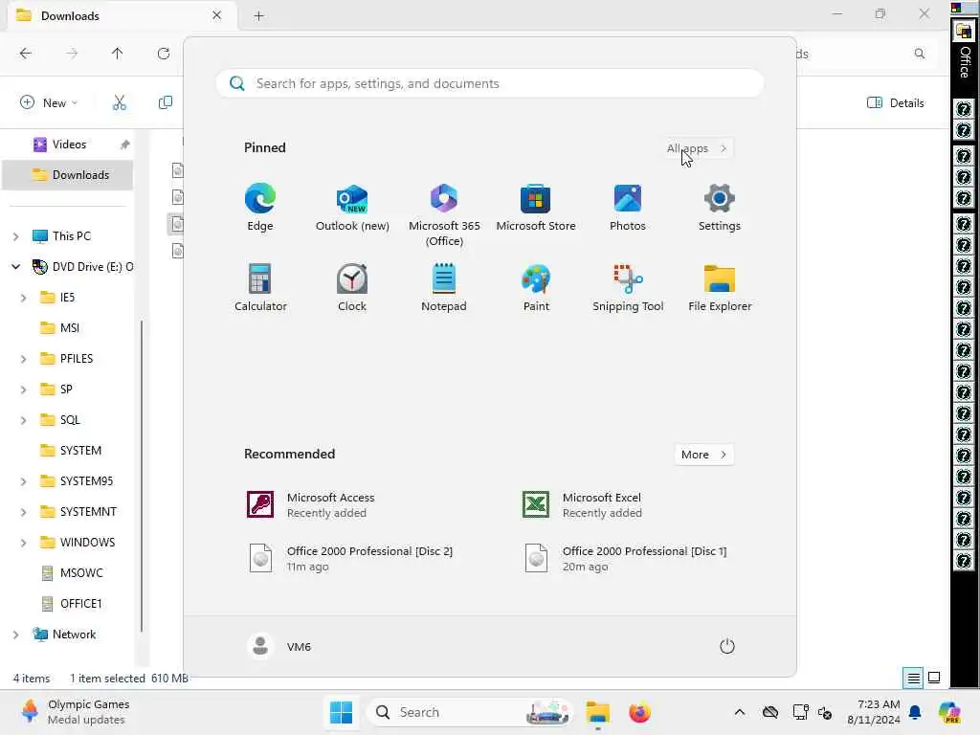Expand the SYSTEM95 folder
Screen dimensions: 980x735
(x=23, y=481)
